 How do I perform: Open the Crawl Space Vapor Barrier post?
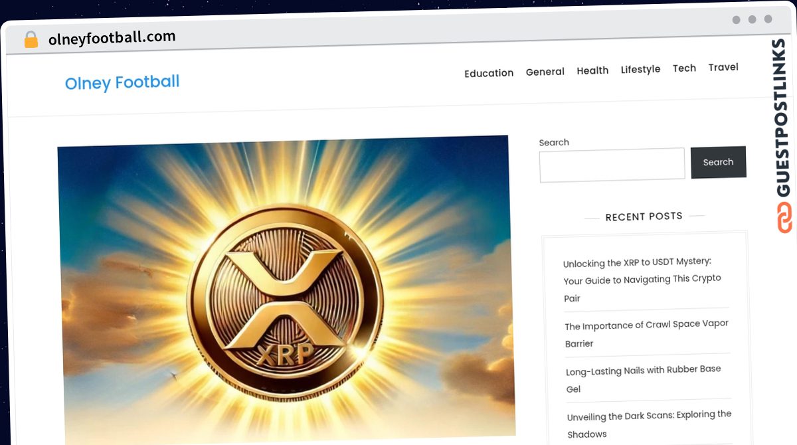click(x=646, y=333)
